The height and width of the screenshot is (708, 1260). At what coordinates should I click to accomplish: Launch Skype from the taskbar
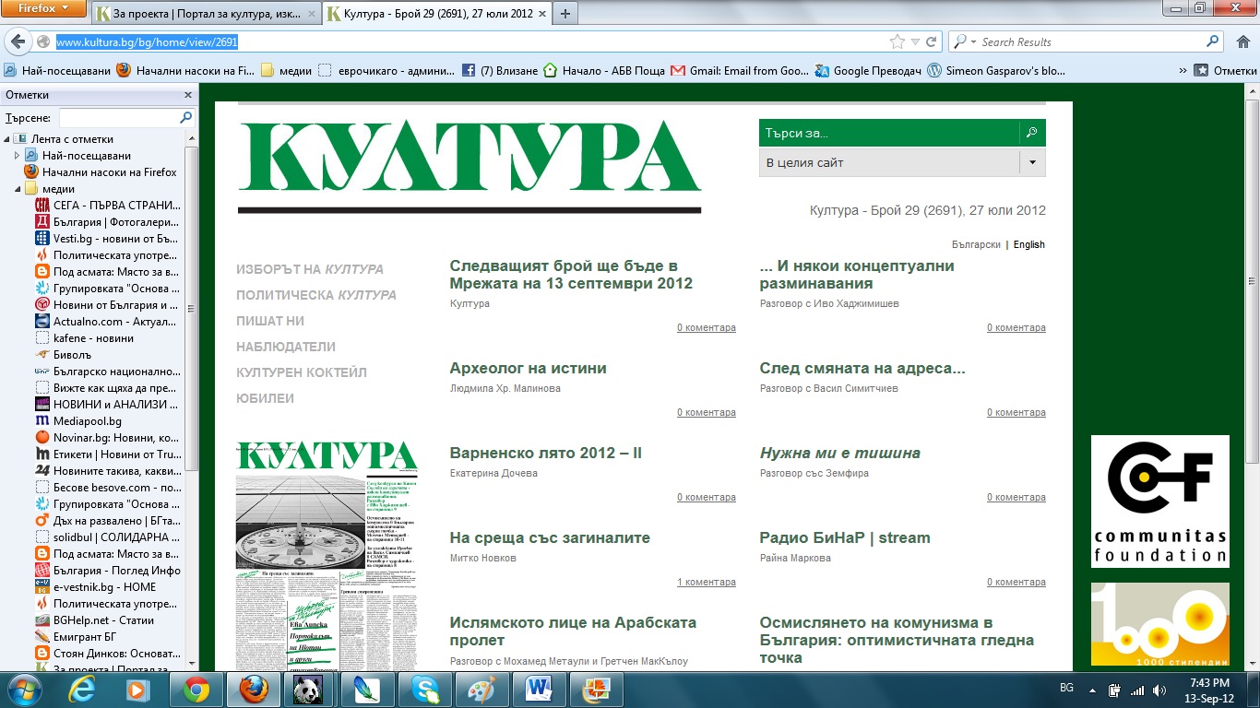point(425,690)
